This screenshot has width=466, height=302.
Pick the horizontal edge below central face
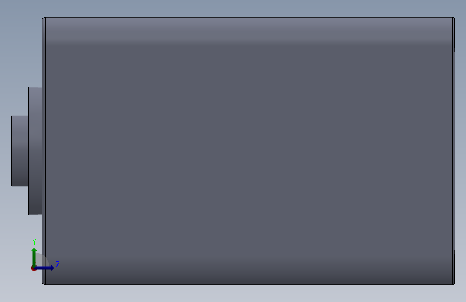pyautogui.click(x=248, y=222)
